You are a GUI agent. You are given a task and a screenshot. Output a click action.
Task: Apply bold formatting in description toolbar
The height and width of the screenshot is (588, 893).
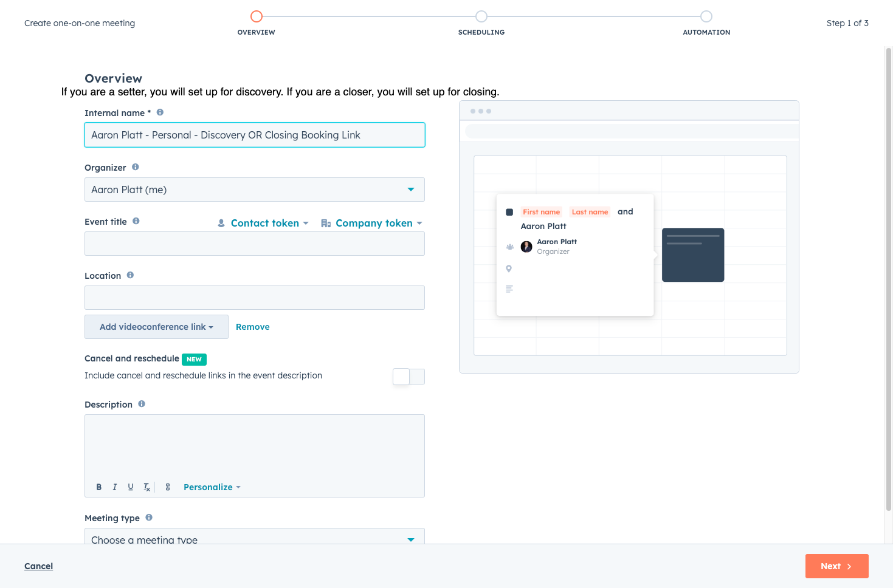pos(99,487)
